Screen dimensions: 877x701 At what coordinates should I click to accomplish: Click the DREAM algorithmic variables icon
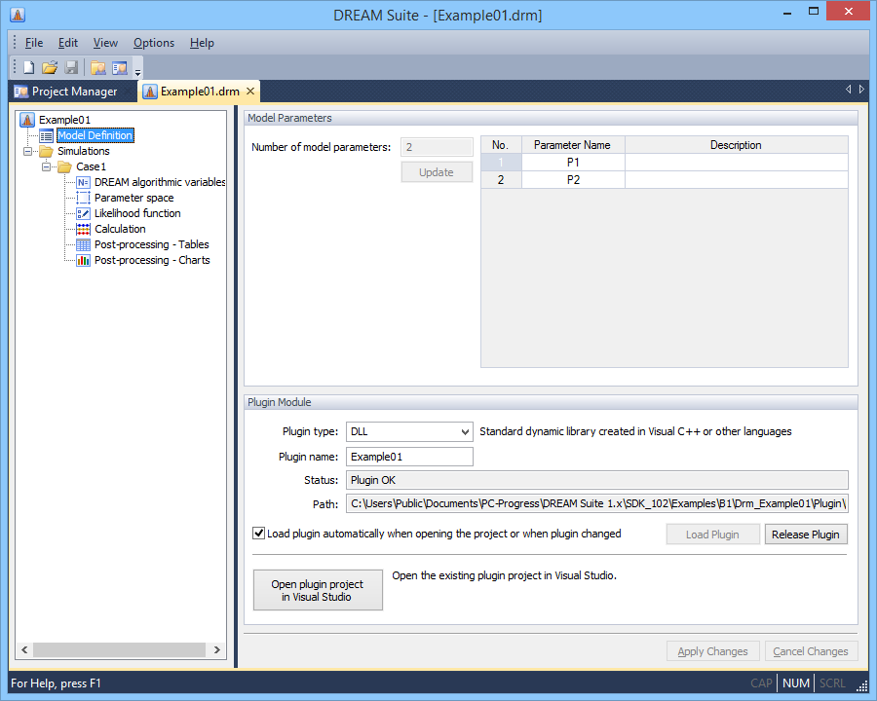click(x=84, y=182)
